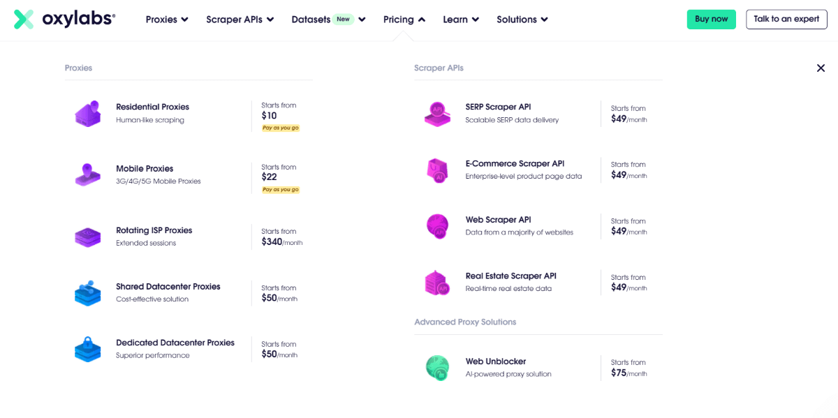Click the Cost-effective solution description
Viewport: 838px width, 418px height.
point(152,299)
